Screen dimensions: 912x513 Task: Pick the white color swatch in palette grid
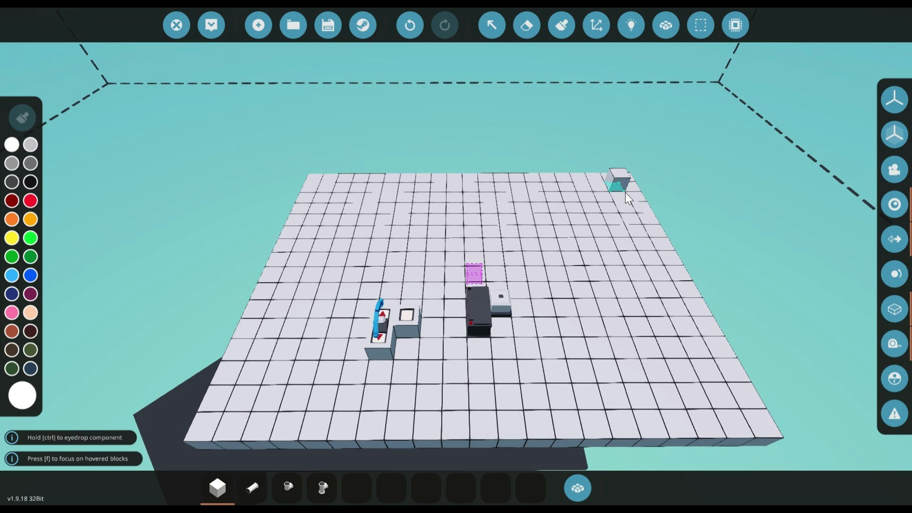[12, 144]
